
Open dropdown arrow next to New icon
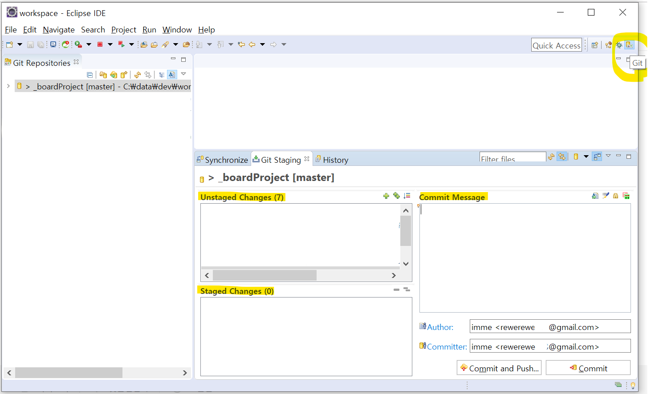(x=20, y=44)
